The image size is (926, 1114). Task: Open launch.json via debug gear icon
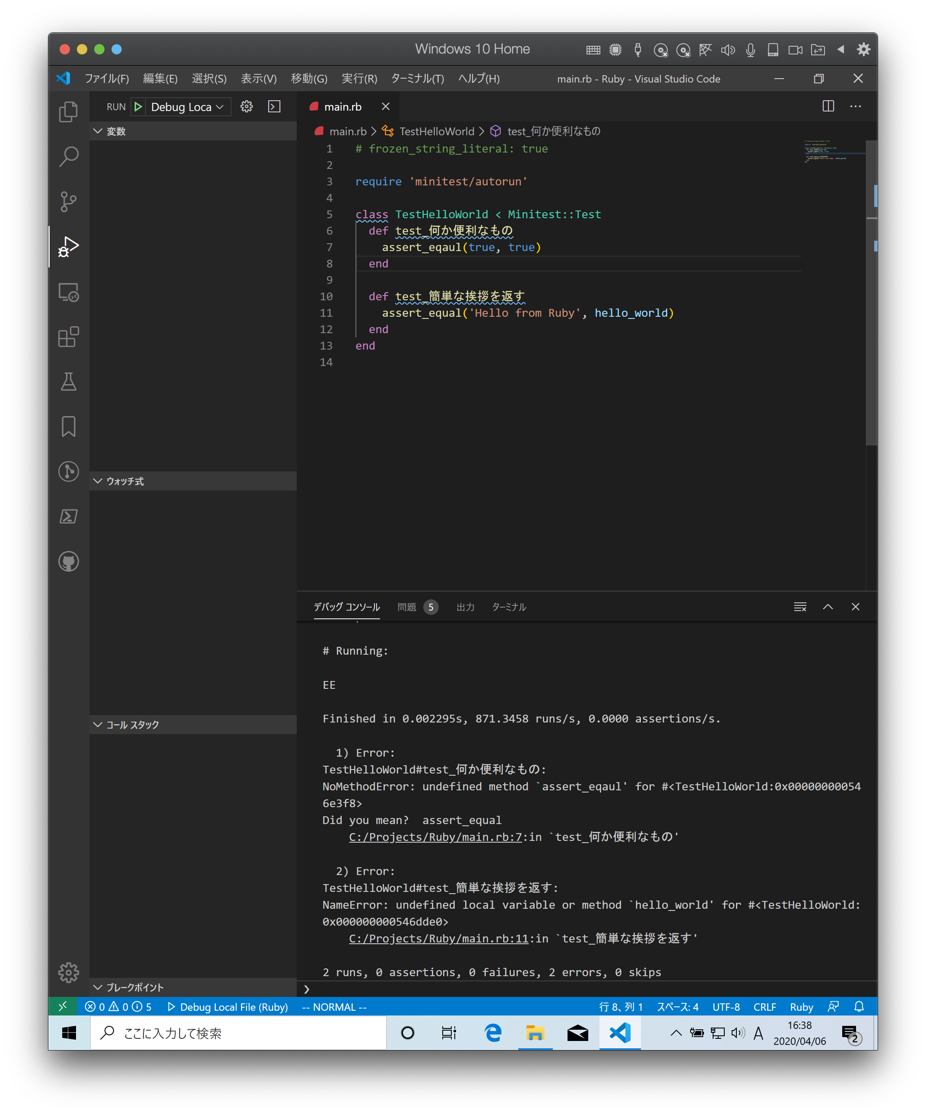click(x=247, y=107)
